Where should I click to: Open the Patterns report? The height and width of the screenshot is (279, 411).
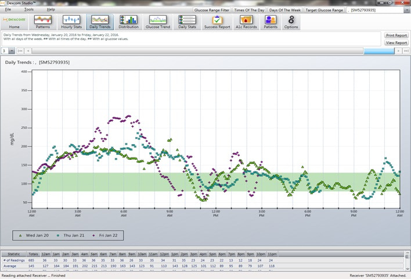click(x=43, y=22)
